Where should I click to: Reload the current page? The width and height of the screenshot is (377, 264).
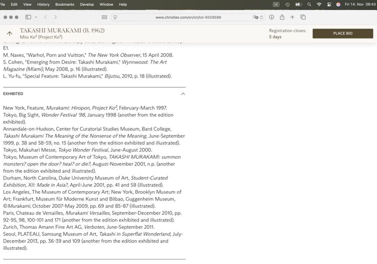click(262, 17)
